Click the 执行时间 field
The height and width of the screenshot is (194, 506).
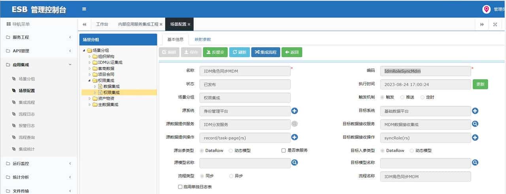tap(426, 84)
